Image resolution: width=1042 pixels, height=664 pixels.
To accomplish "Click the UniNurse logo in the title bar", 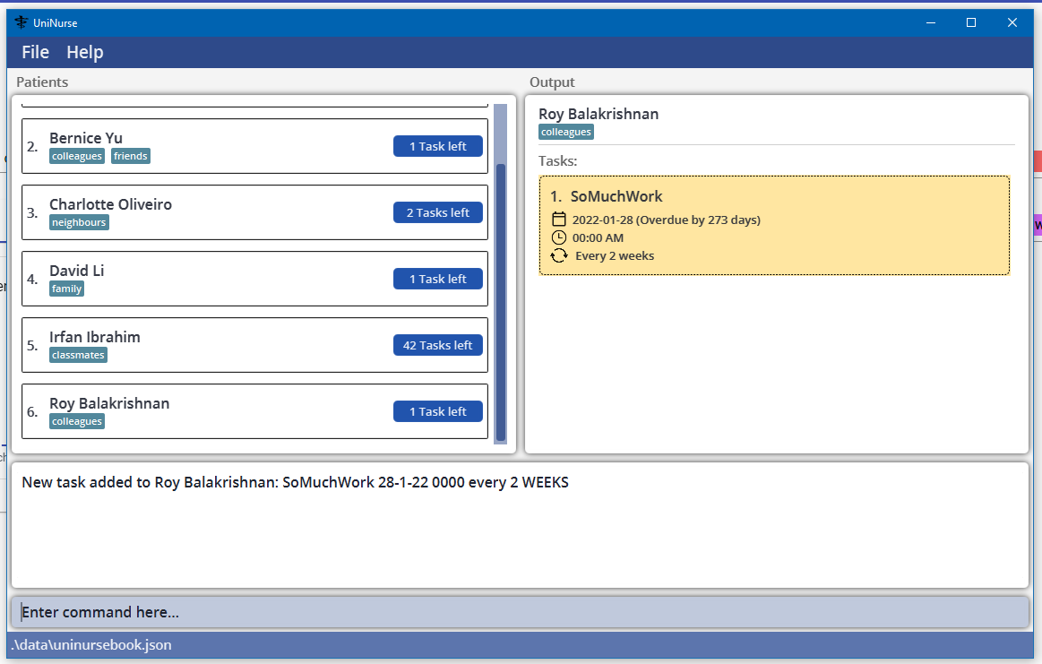I will (18, 22).
